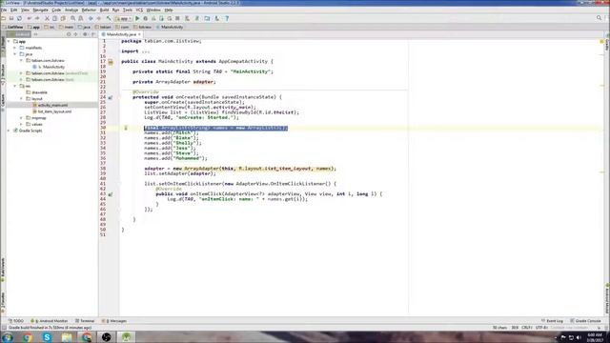This screenshot has width=610, height=343.
Task: Click the Windows Start button
Action: (x=7, y=337)
